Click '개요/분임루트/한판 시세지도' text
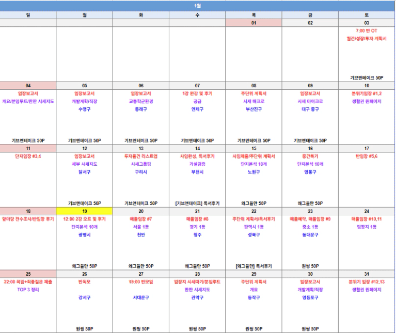This screenshot has height=333, width=396. pyautogui.click(x=28, y=102)
